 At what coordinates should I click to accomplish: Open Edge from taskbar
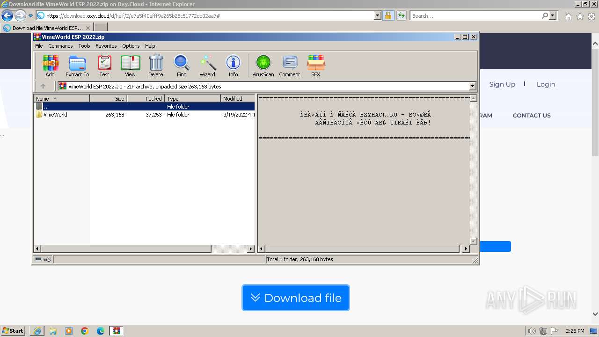click(x=101, y=331)
